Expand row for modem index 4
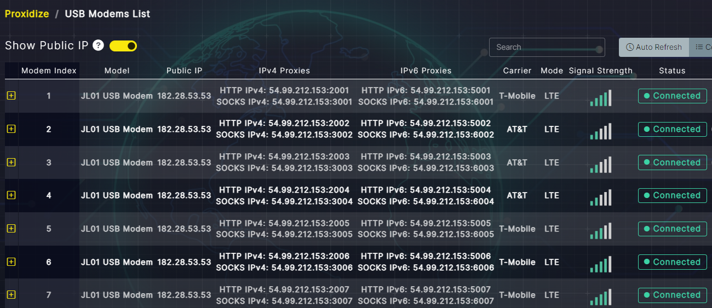 11,195
